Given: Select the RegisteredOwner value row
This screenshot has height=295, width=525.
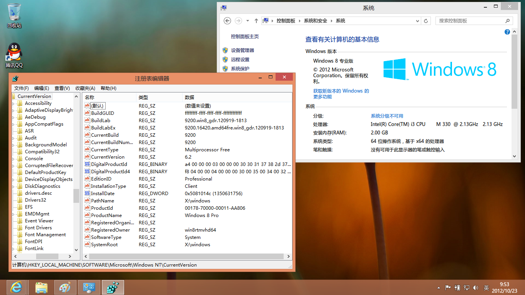Looking at the screenshot, I should pos(187,230).
